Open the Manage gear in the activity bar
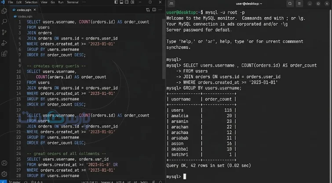 pyautogui.click(x=4, y=174)
